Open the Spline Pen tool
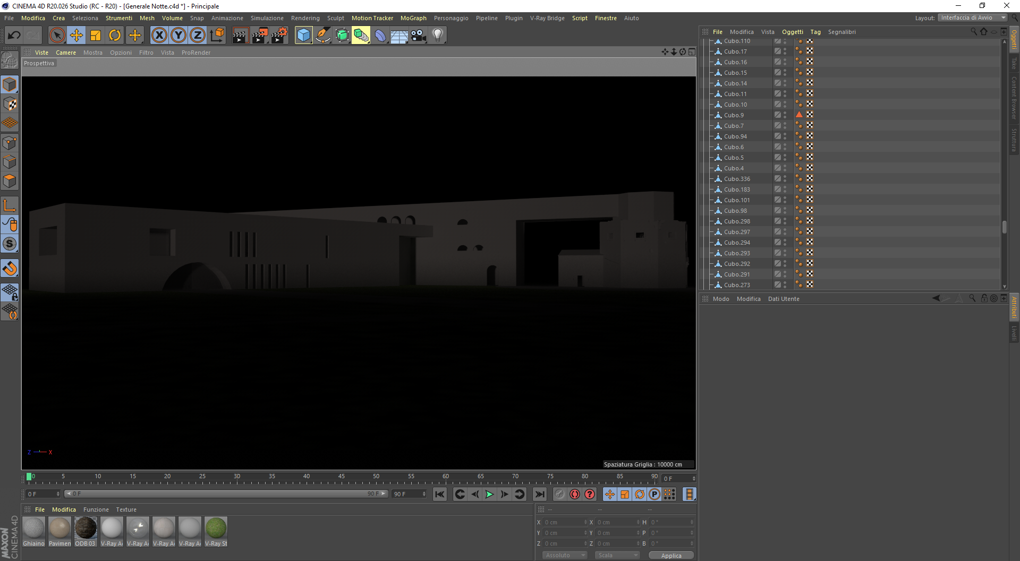Viewport: 1020px width, 561px height. click(323, 36)
